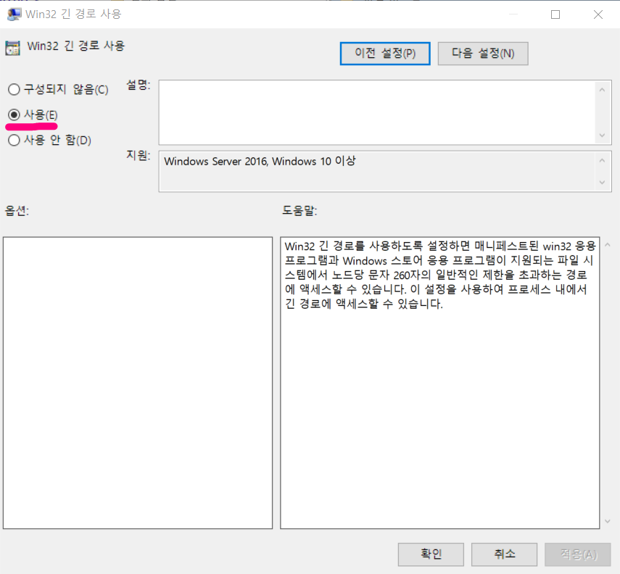
Task: Click the 옵션 options pane
Action: (138, 383)
